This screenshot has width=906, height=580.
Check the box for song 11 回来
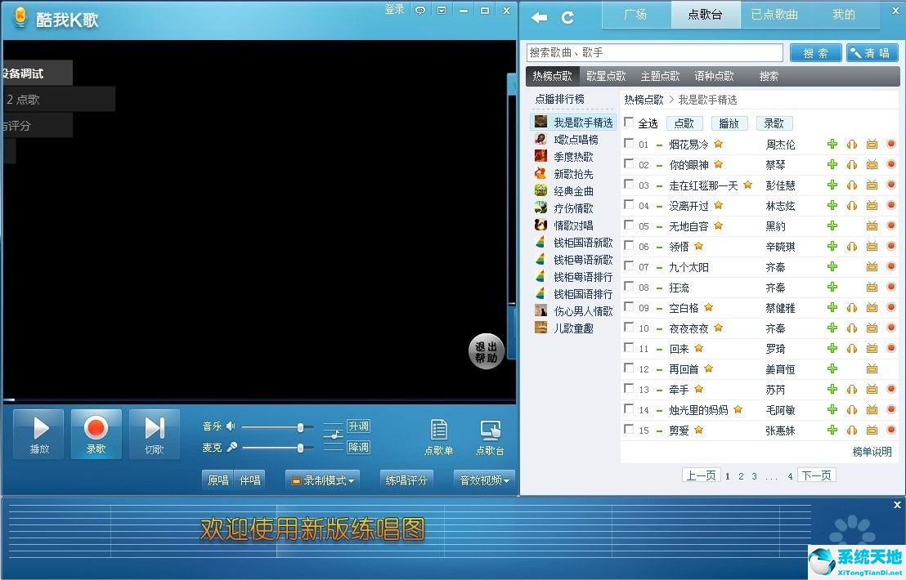(x=630, y=347)
